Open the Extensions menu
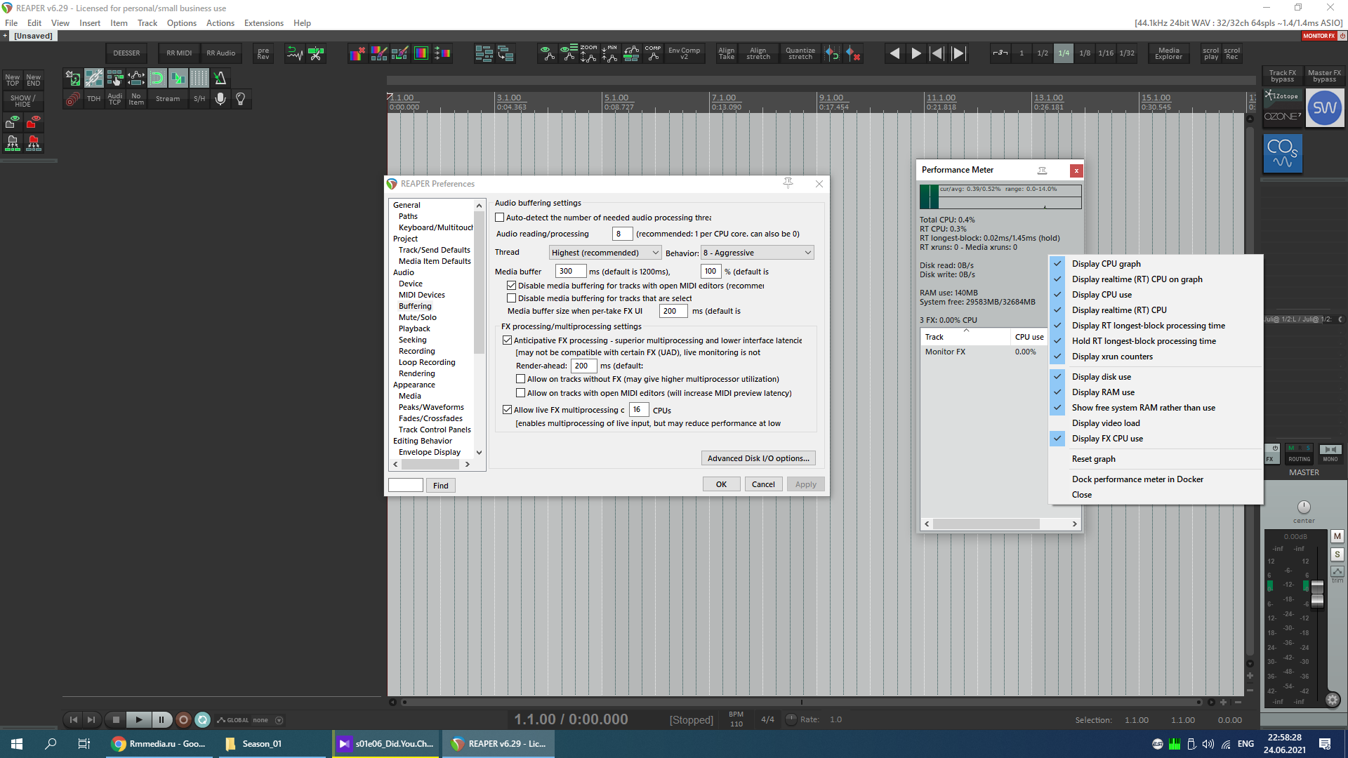The image size is (1348, 758). click(263, 23)
